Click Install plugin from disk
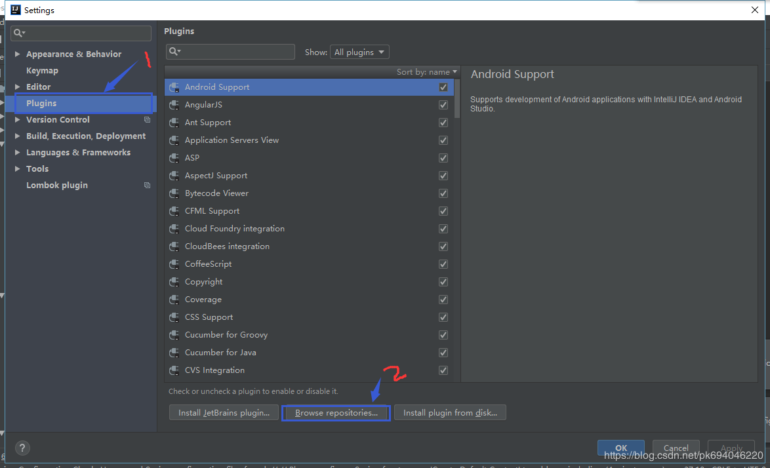 [450, 412]
